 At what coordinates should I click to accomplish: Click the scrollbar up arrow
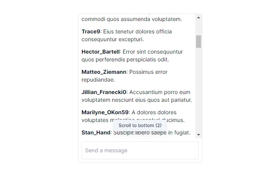click(x=198, y=17)
